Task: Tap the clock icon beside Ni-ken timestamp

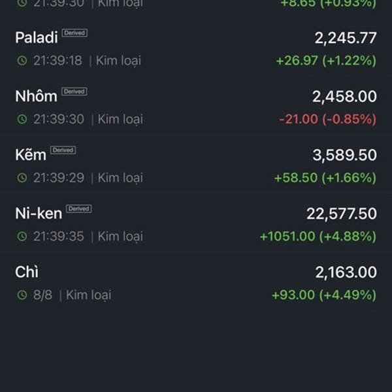Action: [22, 237]
